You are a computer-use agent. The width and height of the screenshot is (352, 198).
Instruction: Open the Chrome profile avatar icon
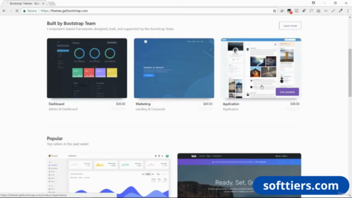coord(313,3)
